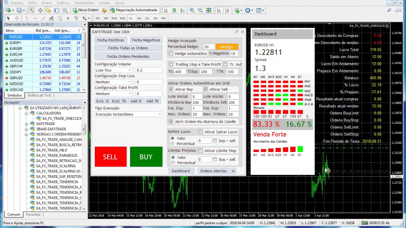The image size is (406, 228).
Task: Open the chart profiles icon
Action: (x=19, y=10)
